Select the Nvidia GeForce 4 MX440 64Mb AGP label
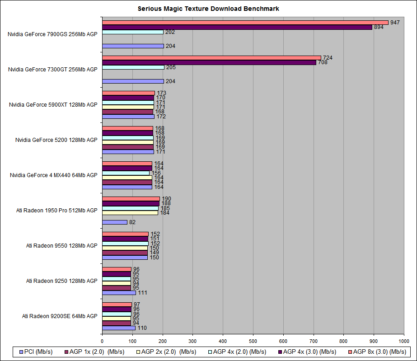The height and width of the screenshot is (361, 417). coord(54,175)
